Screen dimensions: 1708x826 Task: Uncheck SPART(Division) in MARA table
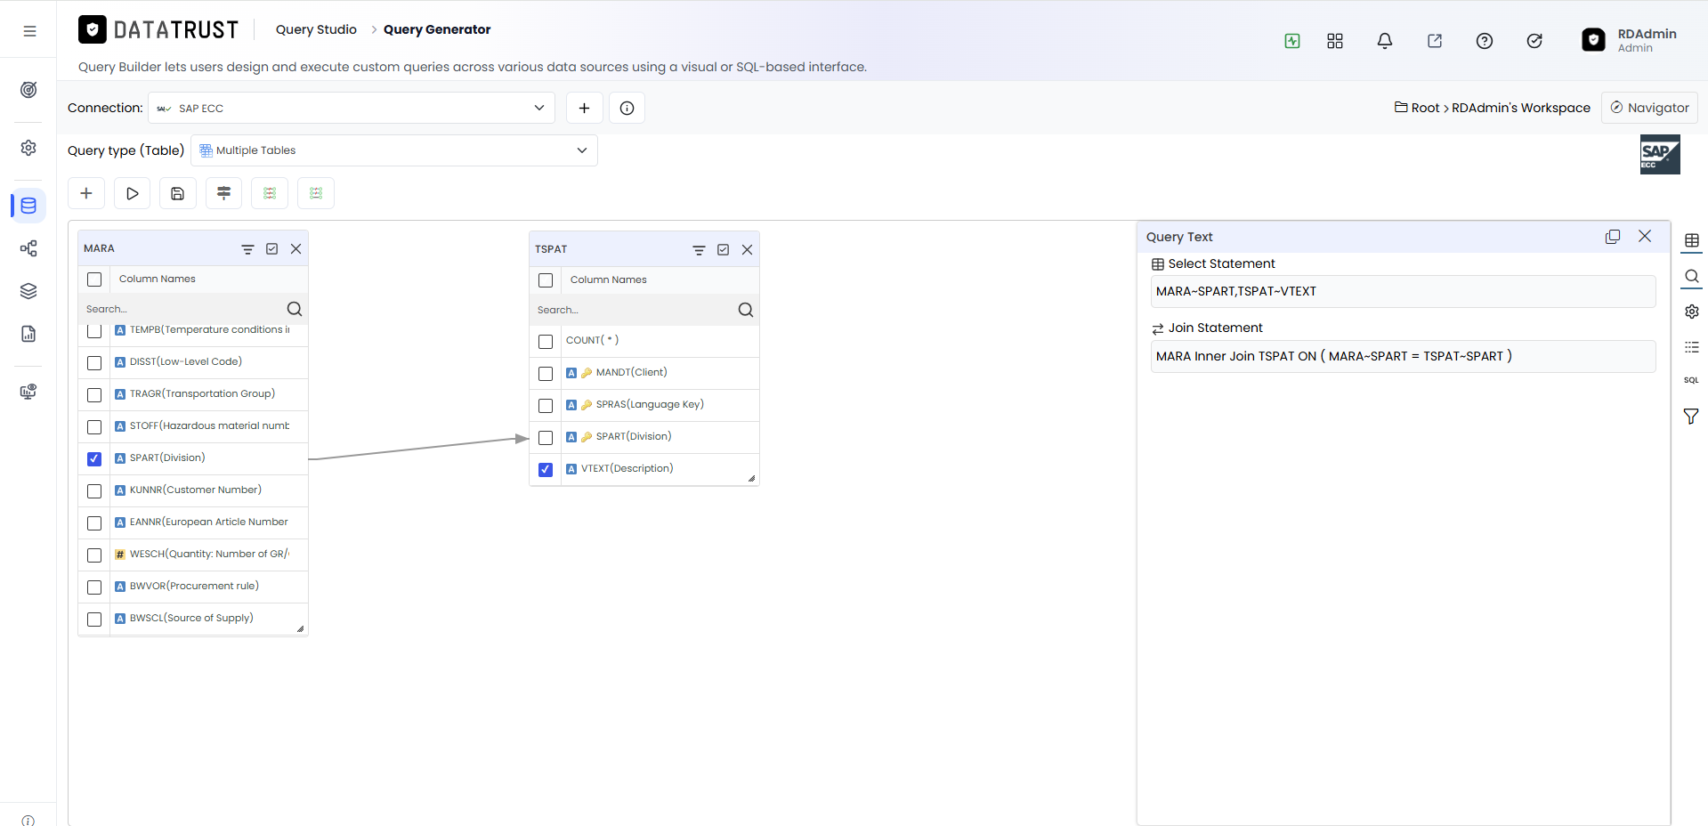click(94, 458)
